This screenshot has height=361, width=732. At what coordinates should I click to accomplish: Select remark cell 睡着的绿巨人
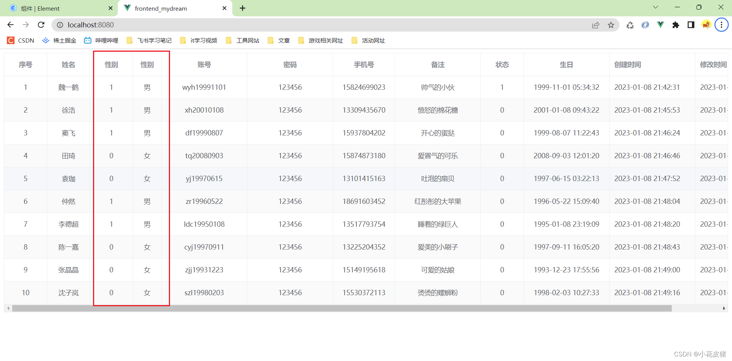[x=438, y=224]
